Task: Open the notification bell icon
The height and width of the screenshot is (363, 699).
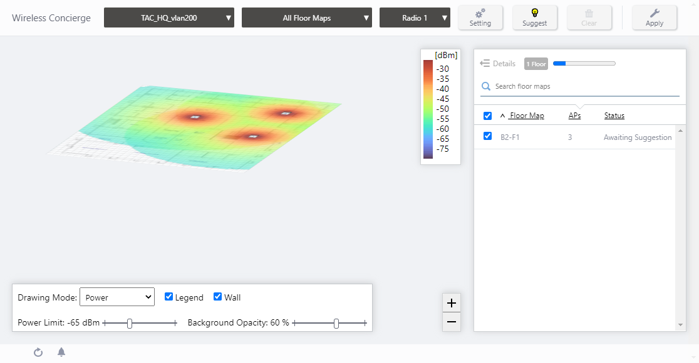Action: 61,352
